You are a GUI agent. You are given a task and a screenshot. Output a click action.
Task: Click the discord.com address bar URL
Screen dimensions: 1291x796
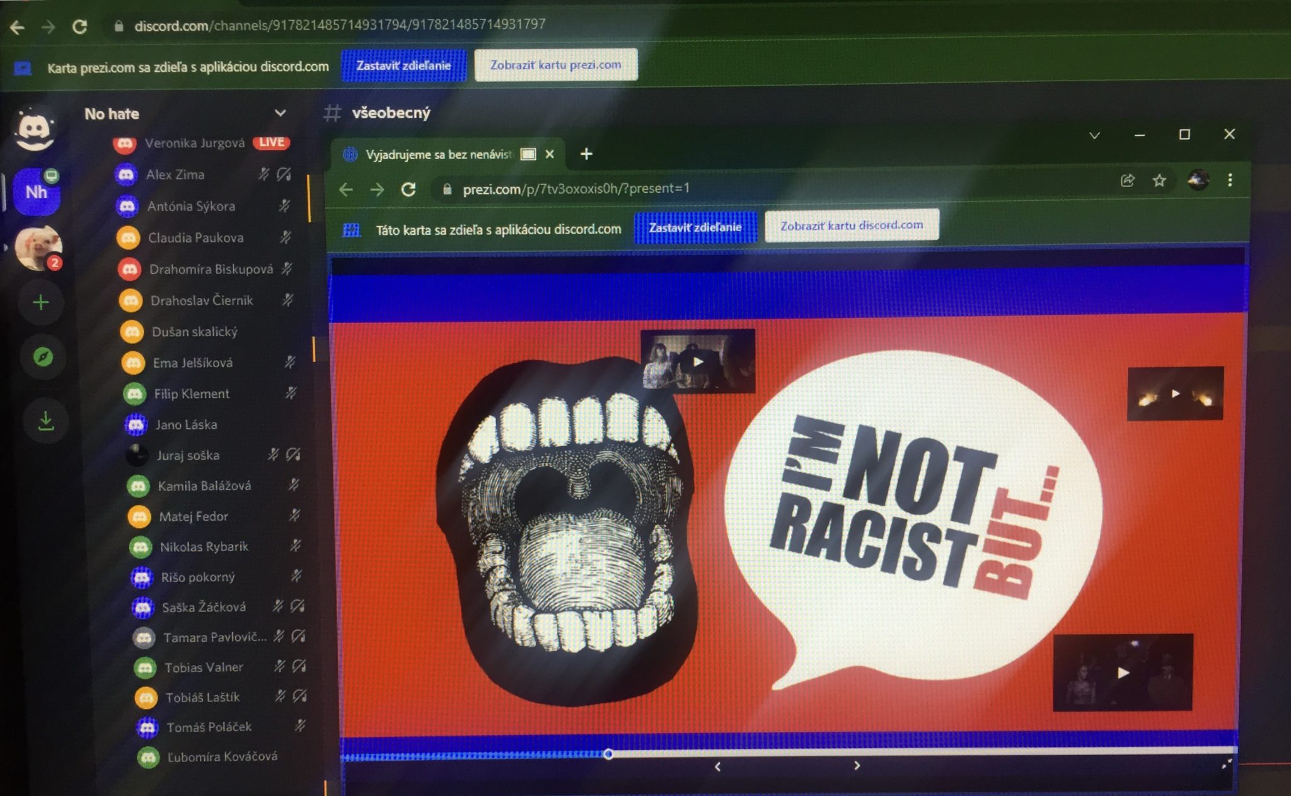pos(340,25)
